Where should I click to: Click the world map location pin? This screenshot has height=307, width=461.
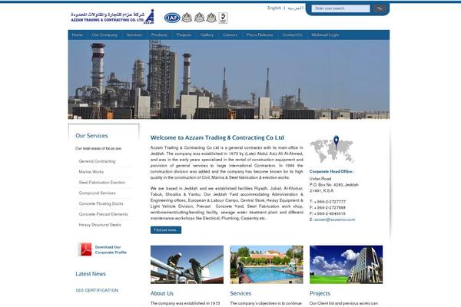pos(336,142)
